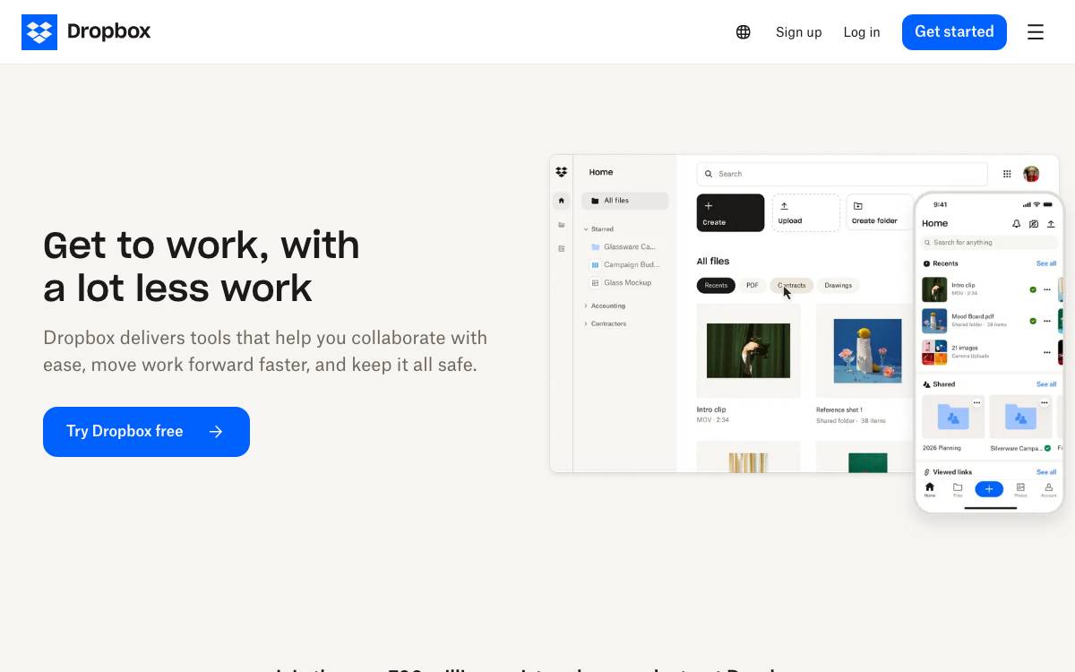Screen dimensions: 1075x672
Task: Click the black Create button
Action: click(730, 213)
